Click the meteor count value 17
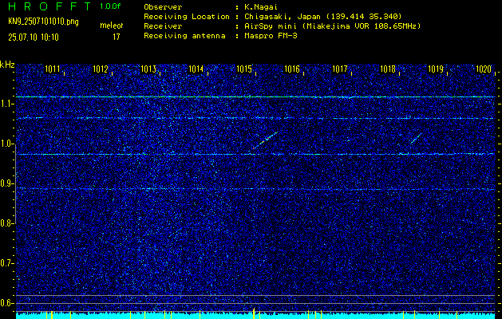The width and height of the screenshot is (502, 319). (117, 37)
